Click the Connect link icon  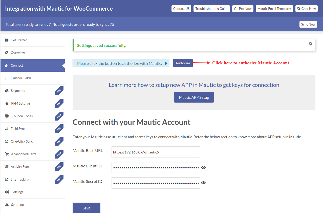click(x=7, y=65)
